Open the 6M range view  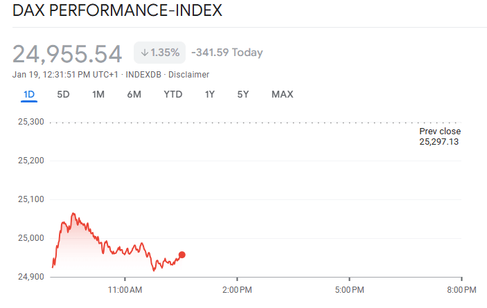[134, 94]
